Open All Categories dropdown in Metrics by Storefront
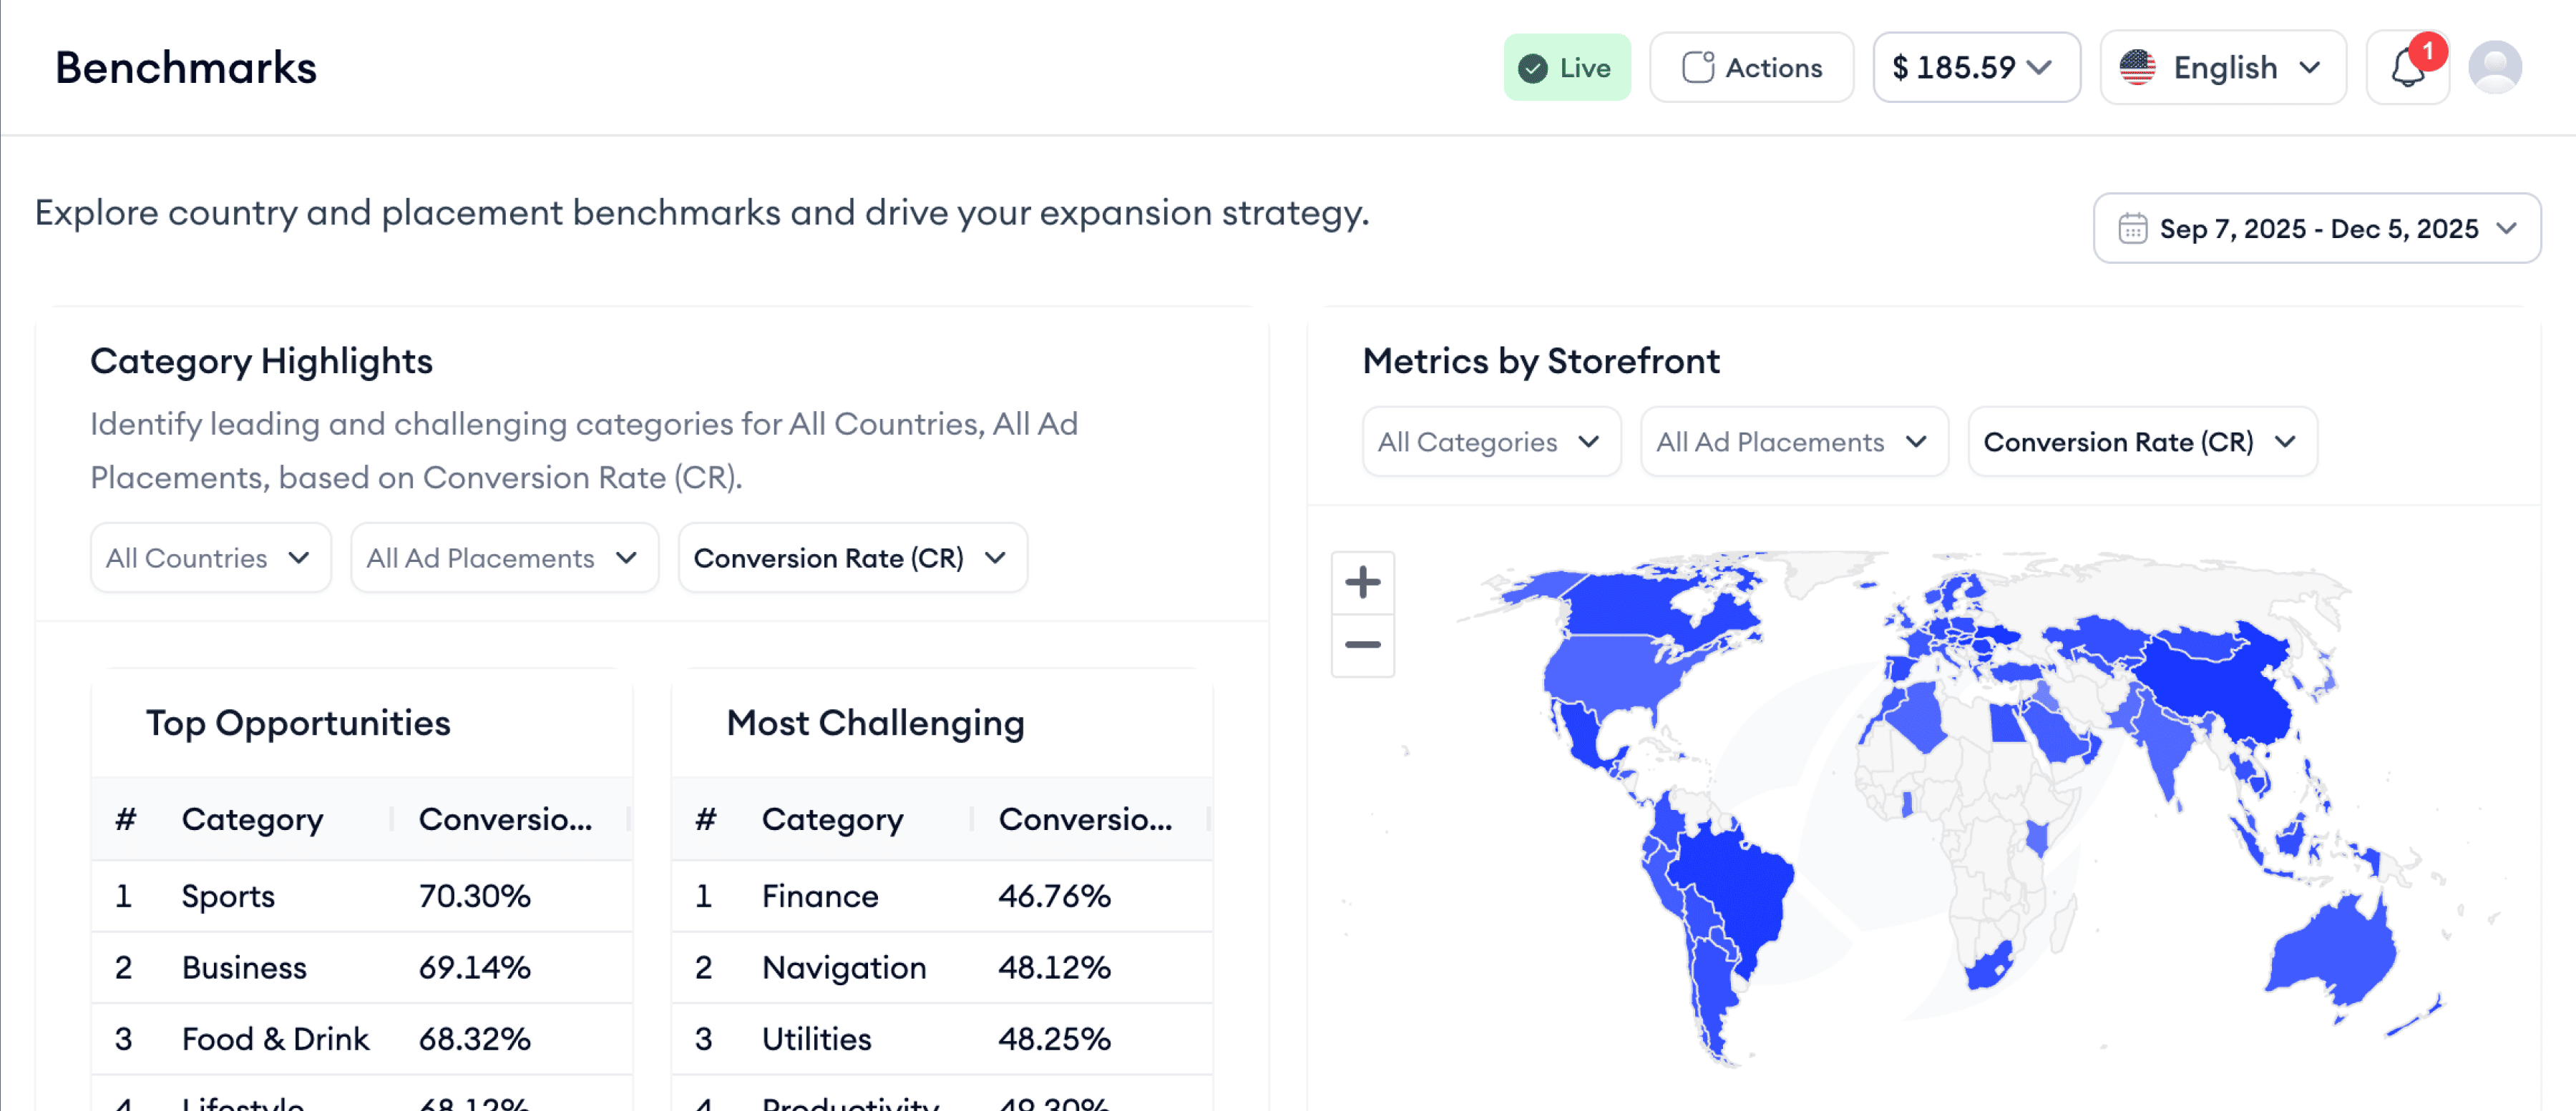 click(1491, 442)
